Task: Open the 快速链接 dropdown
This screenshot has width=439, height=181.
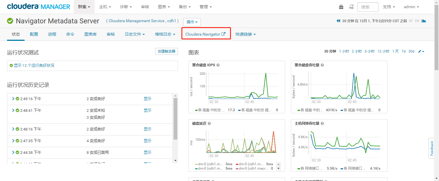Action: coord(246,34)
